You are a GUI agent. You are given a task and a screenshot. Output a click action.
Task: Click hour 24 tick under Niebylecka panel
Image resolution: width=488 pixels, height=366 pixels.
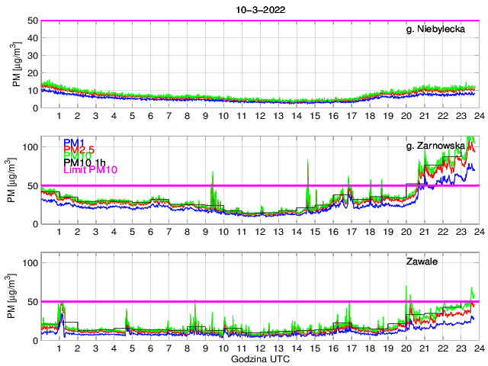click(x=480, y=116)
